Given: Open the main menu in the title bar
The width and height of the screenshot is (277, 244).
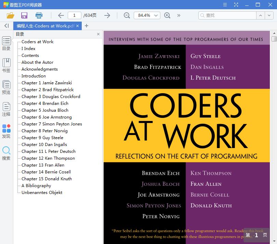Looking at the screenshot, I should [225, 4].
